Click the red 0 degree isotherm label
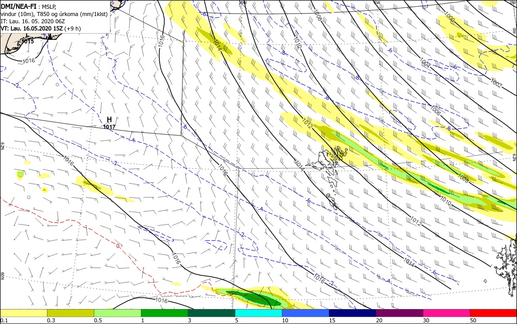517x324 pixels. [x=118, y=246]
